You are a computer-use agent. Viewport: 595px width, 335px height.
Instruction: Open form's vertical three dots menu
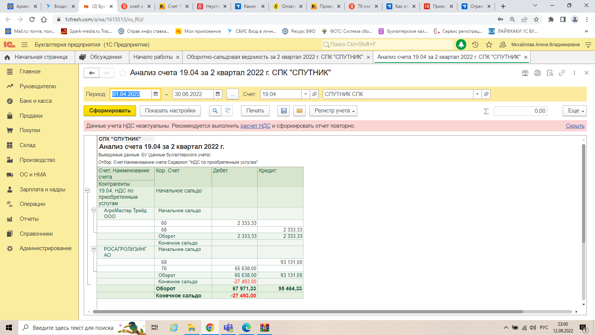coord(574,73)
